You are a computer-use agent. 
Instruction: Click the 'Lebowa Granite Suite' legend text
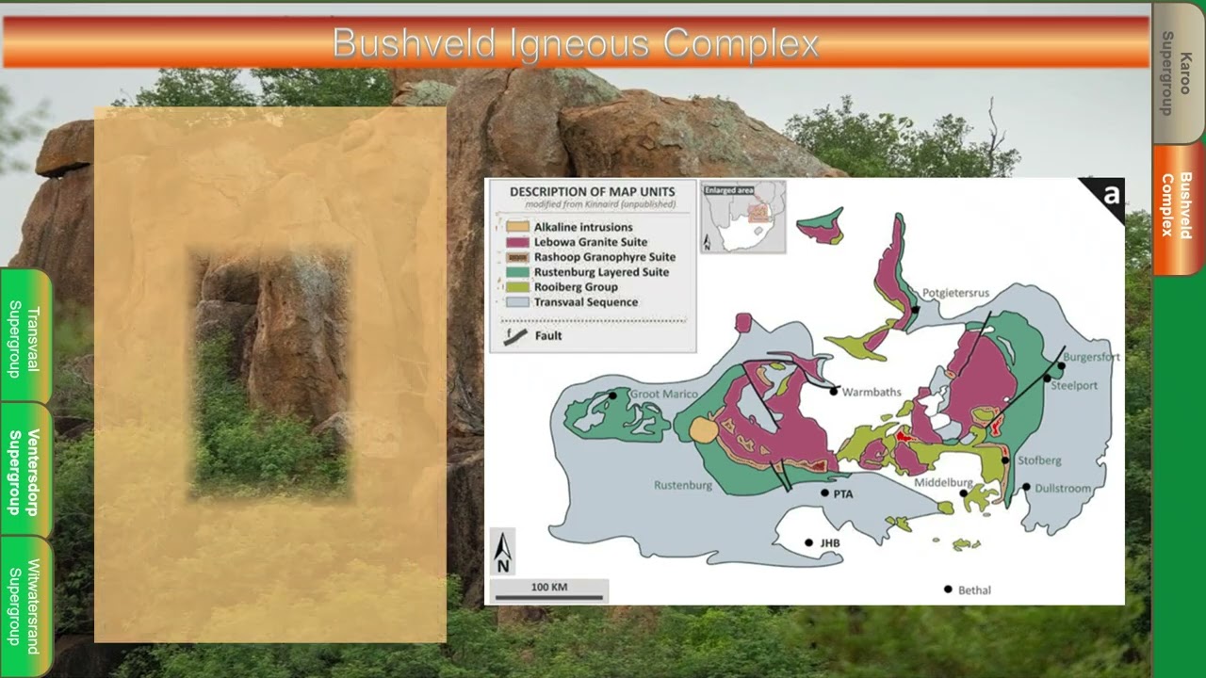[x=591, y=242]
